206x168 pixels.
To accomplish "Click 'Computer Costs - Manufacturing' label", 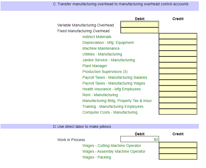I will click(x=110, y=112).
